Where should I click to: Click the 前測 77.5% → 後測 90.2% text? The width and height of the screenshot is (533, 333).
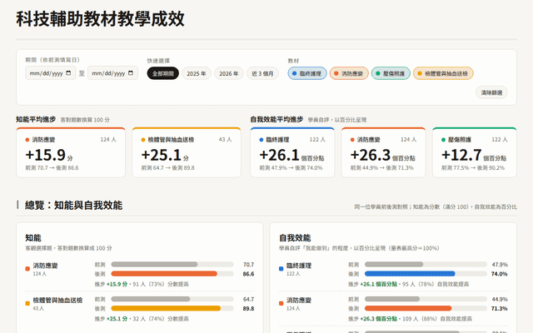[473, 168]
